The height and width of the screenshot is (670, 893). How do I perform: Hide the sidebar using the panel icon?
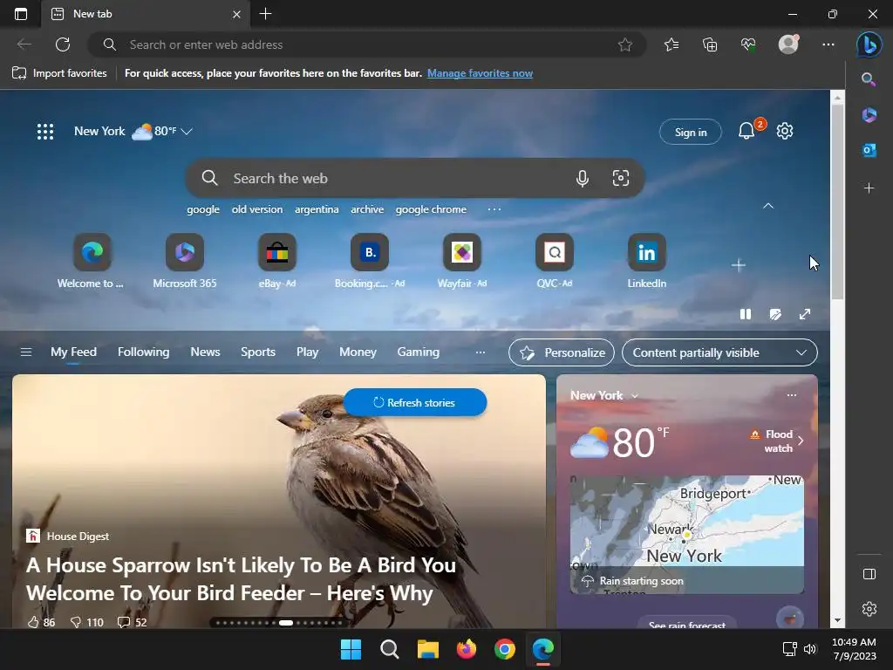tap(869, 574)
